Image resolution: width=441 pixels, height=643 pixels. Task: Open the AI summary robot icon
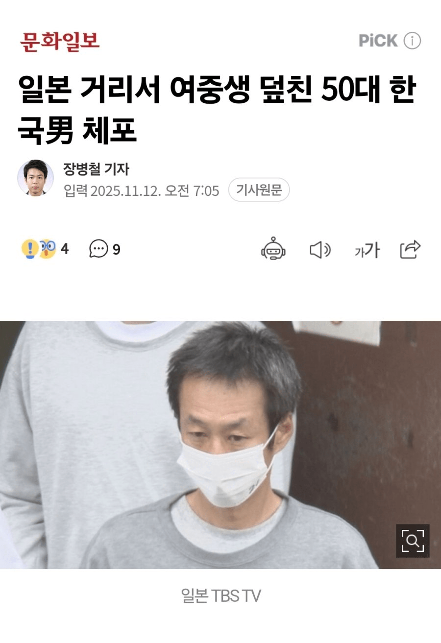273,249
